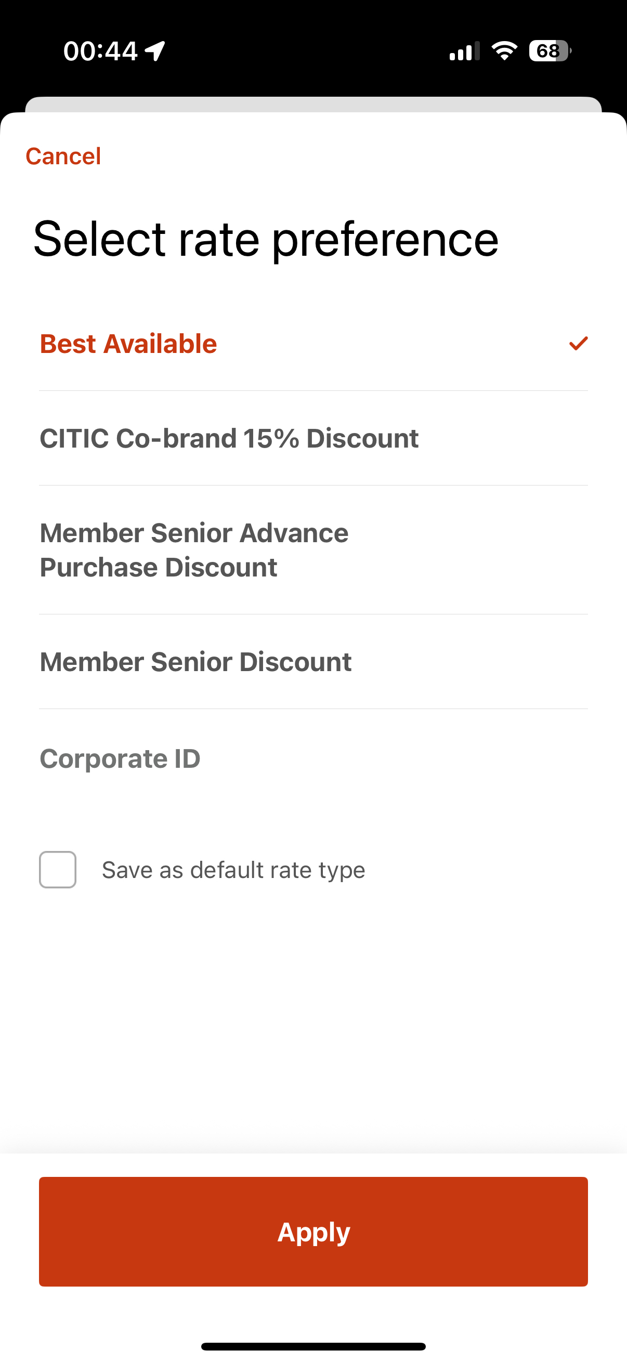
Task: Pick the Member Senior Discount option
Action: pyautogui.click(x=313, y=661)
